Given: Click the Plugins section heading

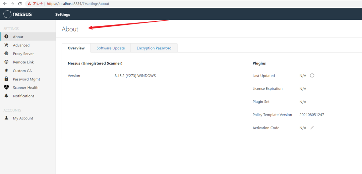Looking at the screenshot, I should pyautogui.click(x=259, y=63).
